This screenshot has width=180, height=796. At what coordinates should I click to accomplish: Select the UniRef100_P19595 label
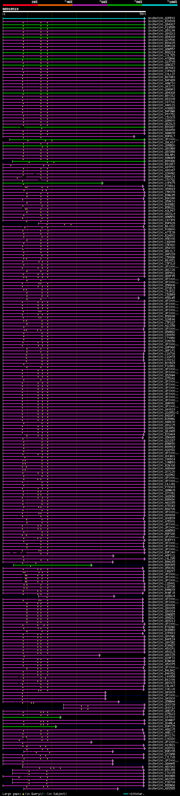pyautogui.click(x=161, y=27)
